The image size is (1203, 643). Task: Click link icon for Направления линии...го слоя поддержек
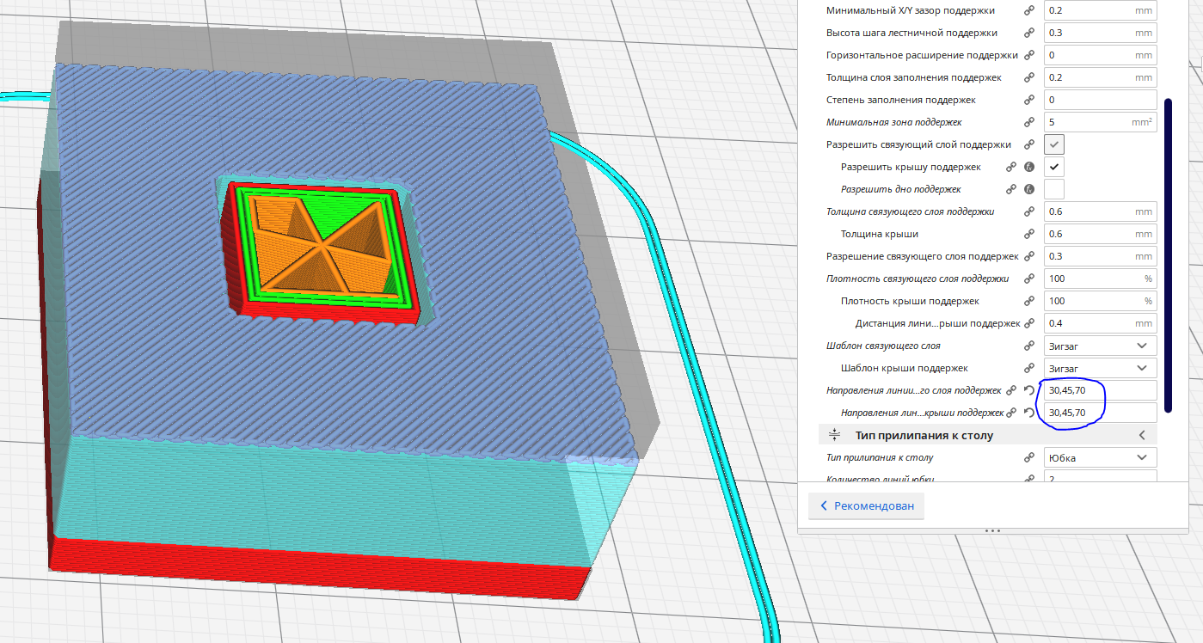click(x=1011, y=390)
